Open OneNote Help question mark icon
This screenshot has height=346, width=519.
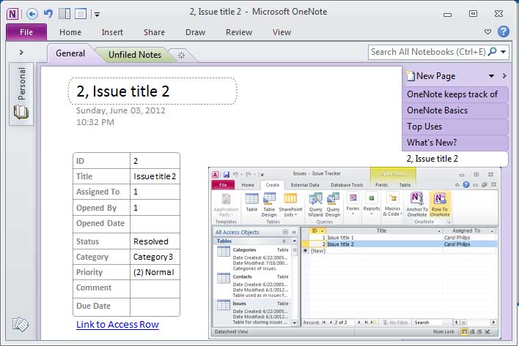504,31
